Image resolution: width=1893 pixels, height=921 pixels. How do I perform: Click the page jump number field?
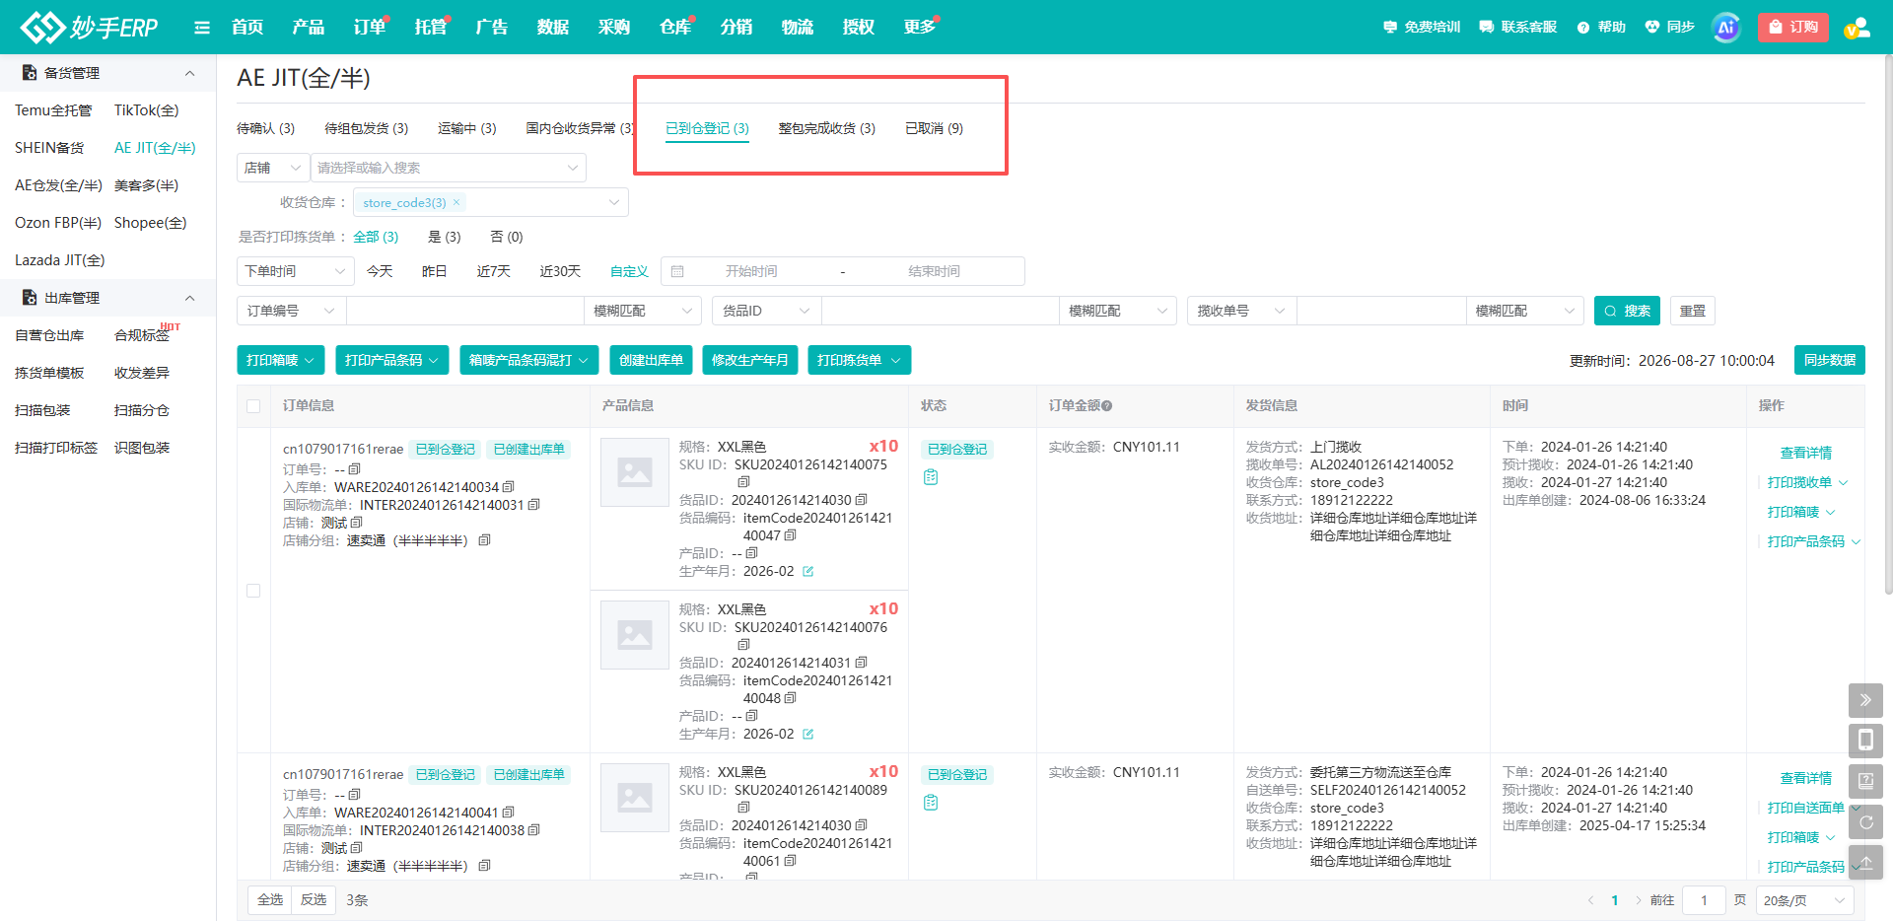tap(1704, 900)
